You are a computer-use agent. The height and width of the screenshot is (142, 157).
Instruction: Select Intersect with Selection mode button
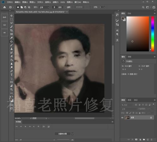pos(29,7)
